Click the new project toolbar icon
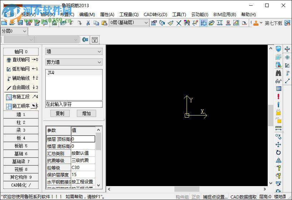This screenshot has width=292, height=200. pos(4,23)
